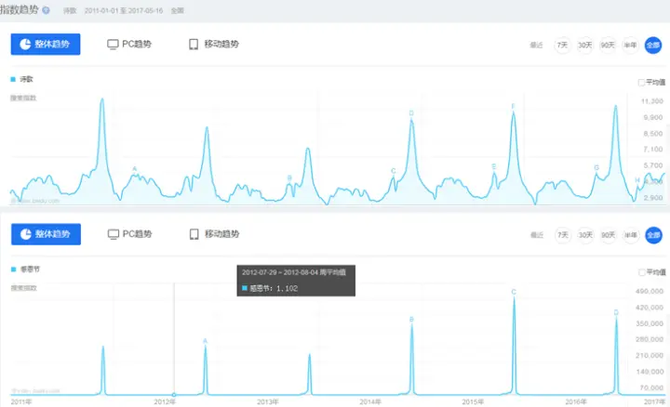670x407 pixels.
Task: Click the 2016年 x-axis label
Action: pyautogui.click(x=576, y=401)
